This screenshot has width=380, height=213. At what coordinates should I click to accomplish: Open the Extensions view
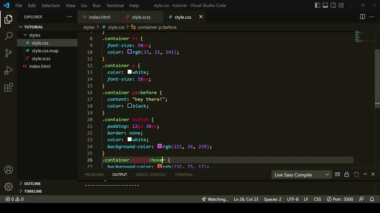8,88
